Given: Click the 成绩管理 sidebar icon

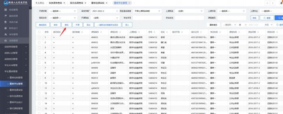Looking at the screenshot, I should (6, 40).
